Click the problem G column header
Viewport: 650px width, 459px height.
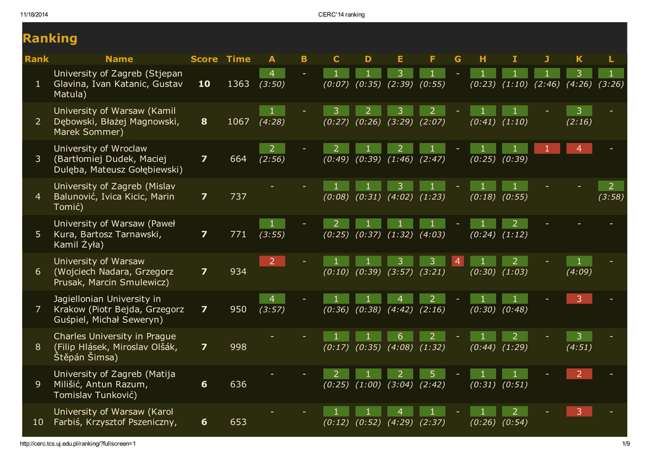point(458,59)
